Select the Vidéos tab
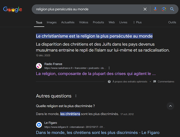Screen dimensions: 180x137 (x=83, y=22)
